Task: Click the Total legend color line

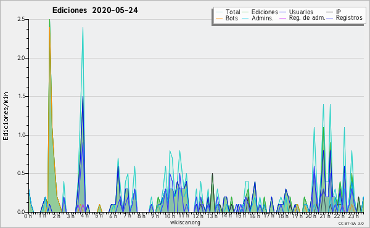Action: click(219, 12)
